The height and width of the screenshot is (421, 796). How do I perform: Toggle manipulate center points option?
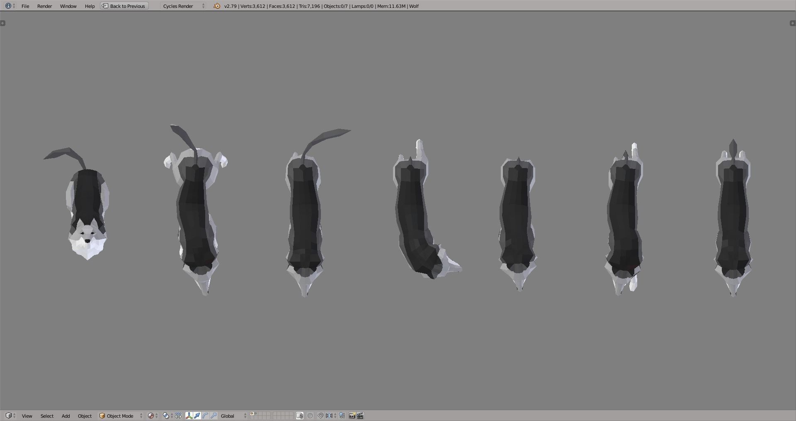[178, 416]
